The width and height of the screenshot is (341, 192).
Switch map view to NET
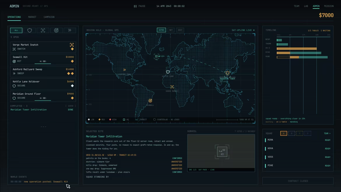click(171, 30)
